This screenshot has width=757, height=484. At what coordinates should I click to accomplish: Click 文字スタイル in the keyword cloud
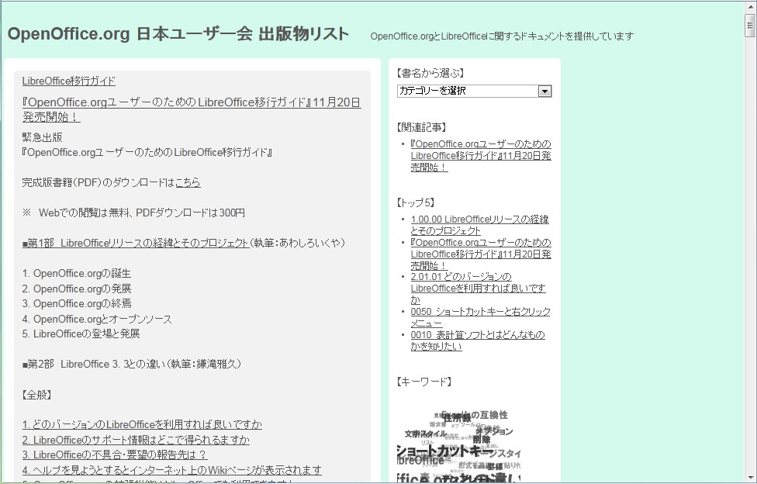click(425, 434)
